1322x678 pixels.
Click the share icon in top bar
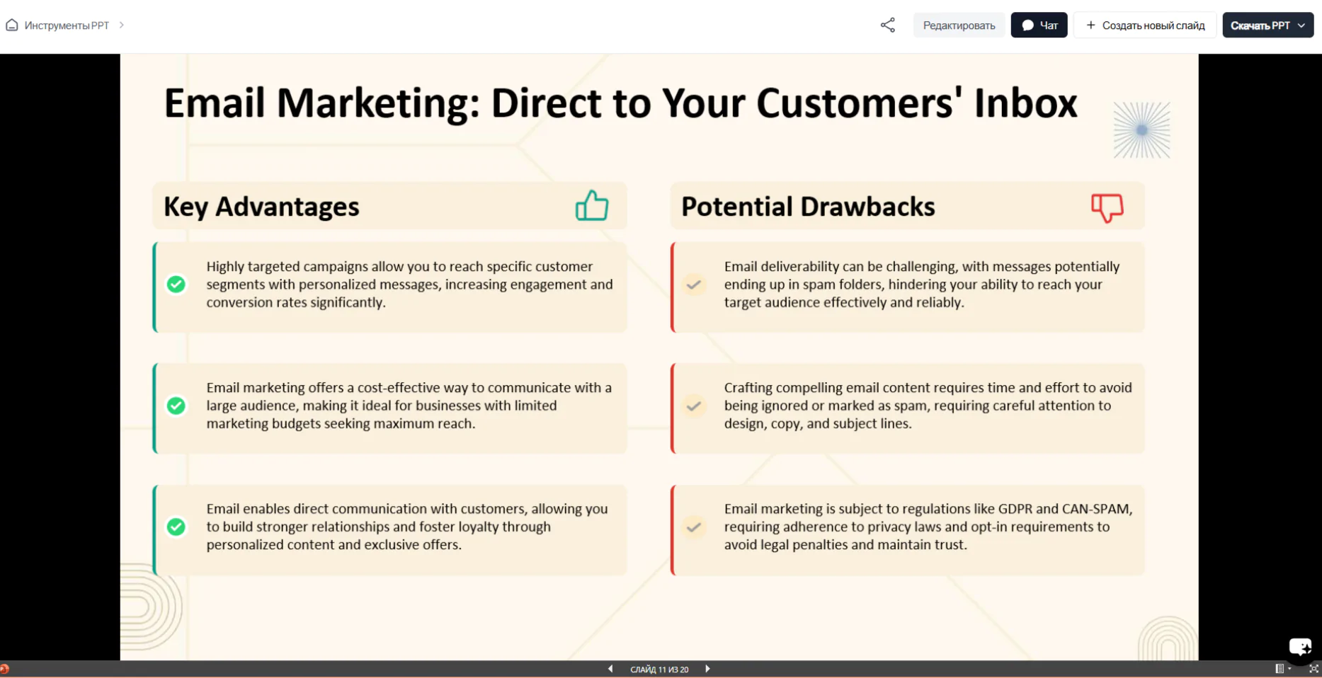pyautogui.click(x=887, y=25)
